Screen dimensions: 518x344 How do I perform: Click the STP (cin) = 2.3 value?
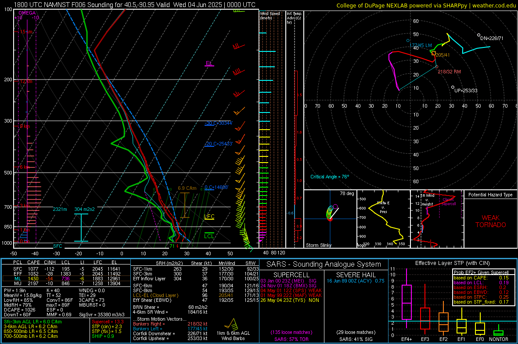pos(107,326)
